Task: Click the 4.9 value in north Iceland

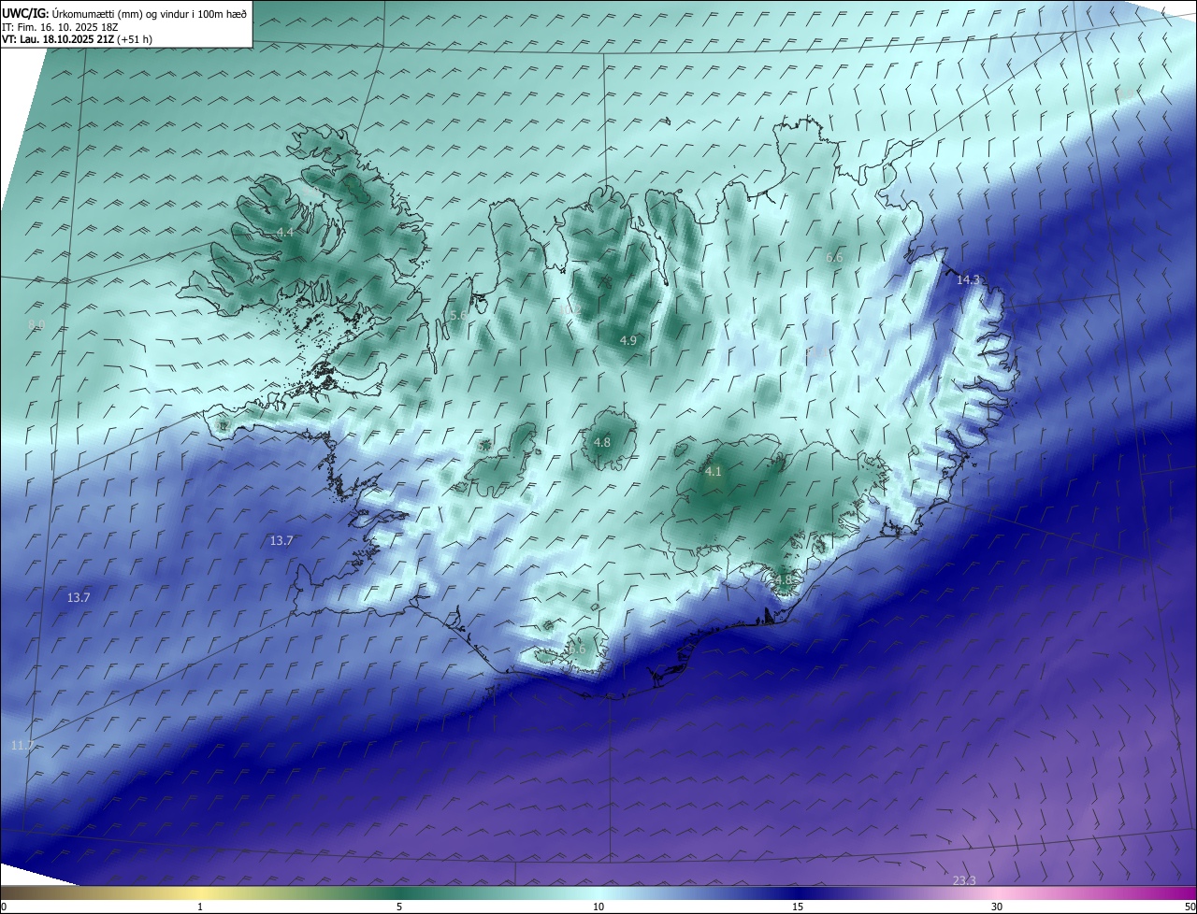Action: pyautogui.click(x=628, y=341)
